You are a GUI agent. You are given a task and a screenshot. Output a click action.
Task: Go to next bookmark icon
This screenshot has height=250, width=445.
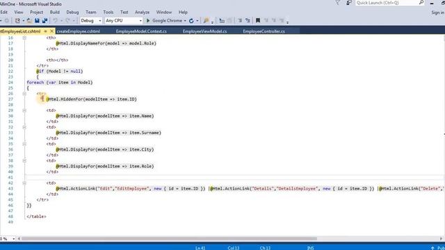274,21
